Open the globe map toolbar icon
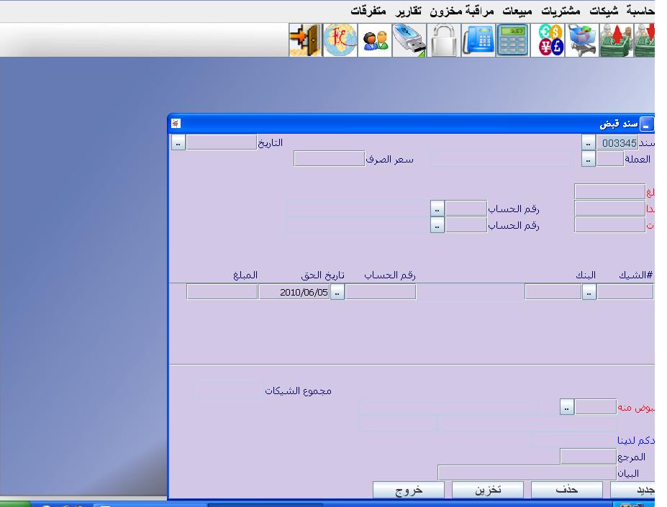 tap(340, 40)
